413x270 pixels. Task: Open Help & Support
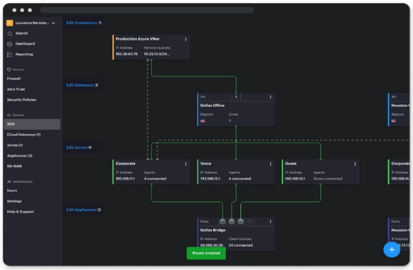click(20, 211)
